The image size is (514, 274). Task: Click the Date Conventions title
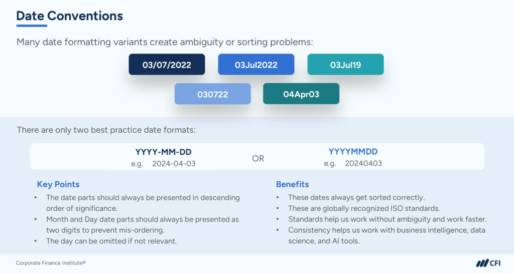[69, 16]
